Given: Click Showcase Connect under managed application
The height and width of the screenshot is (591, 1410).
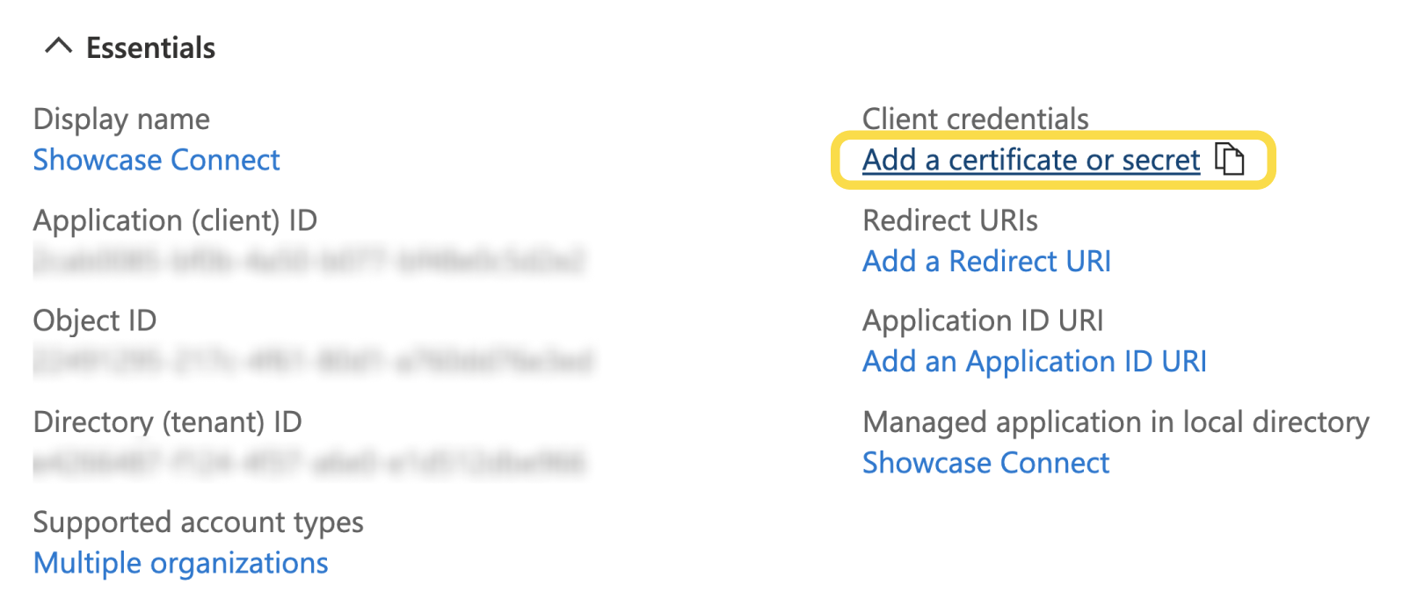Looking at the screenshot, I should (x=985, y=463).
